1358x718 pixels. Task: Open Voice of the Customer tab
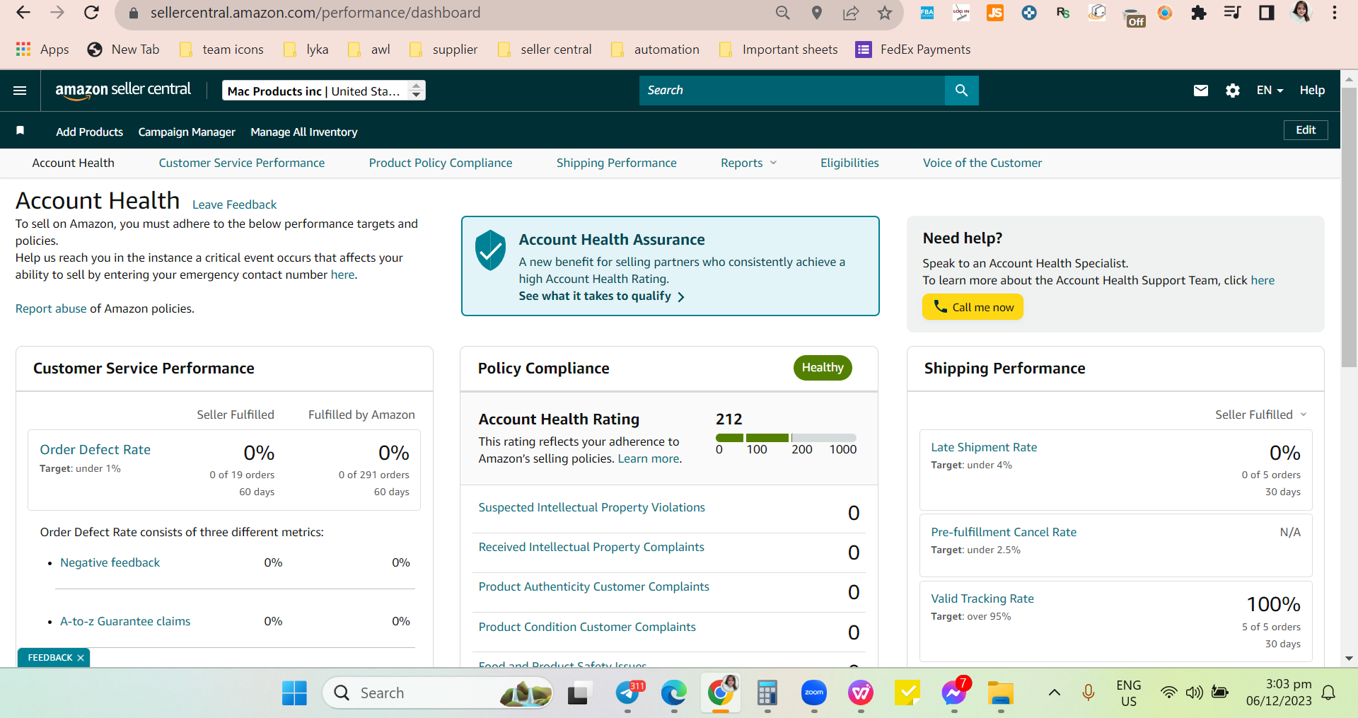pyautogui.click(x=982, y=163)
